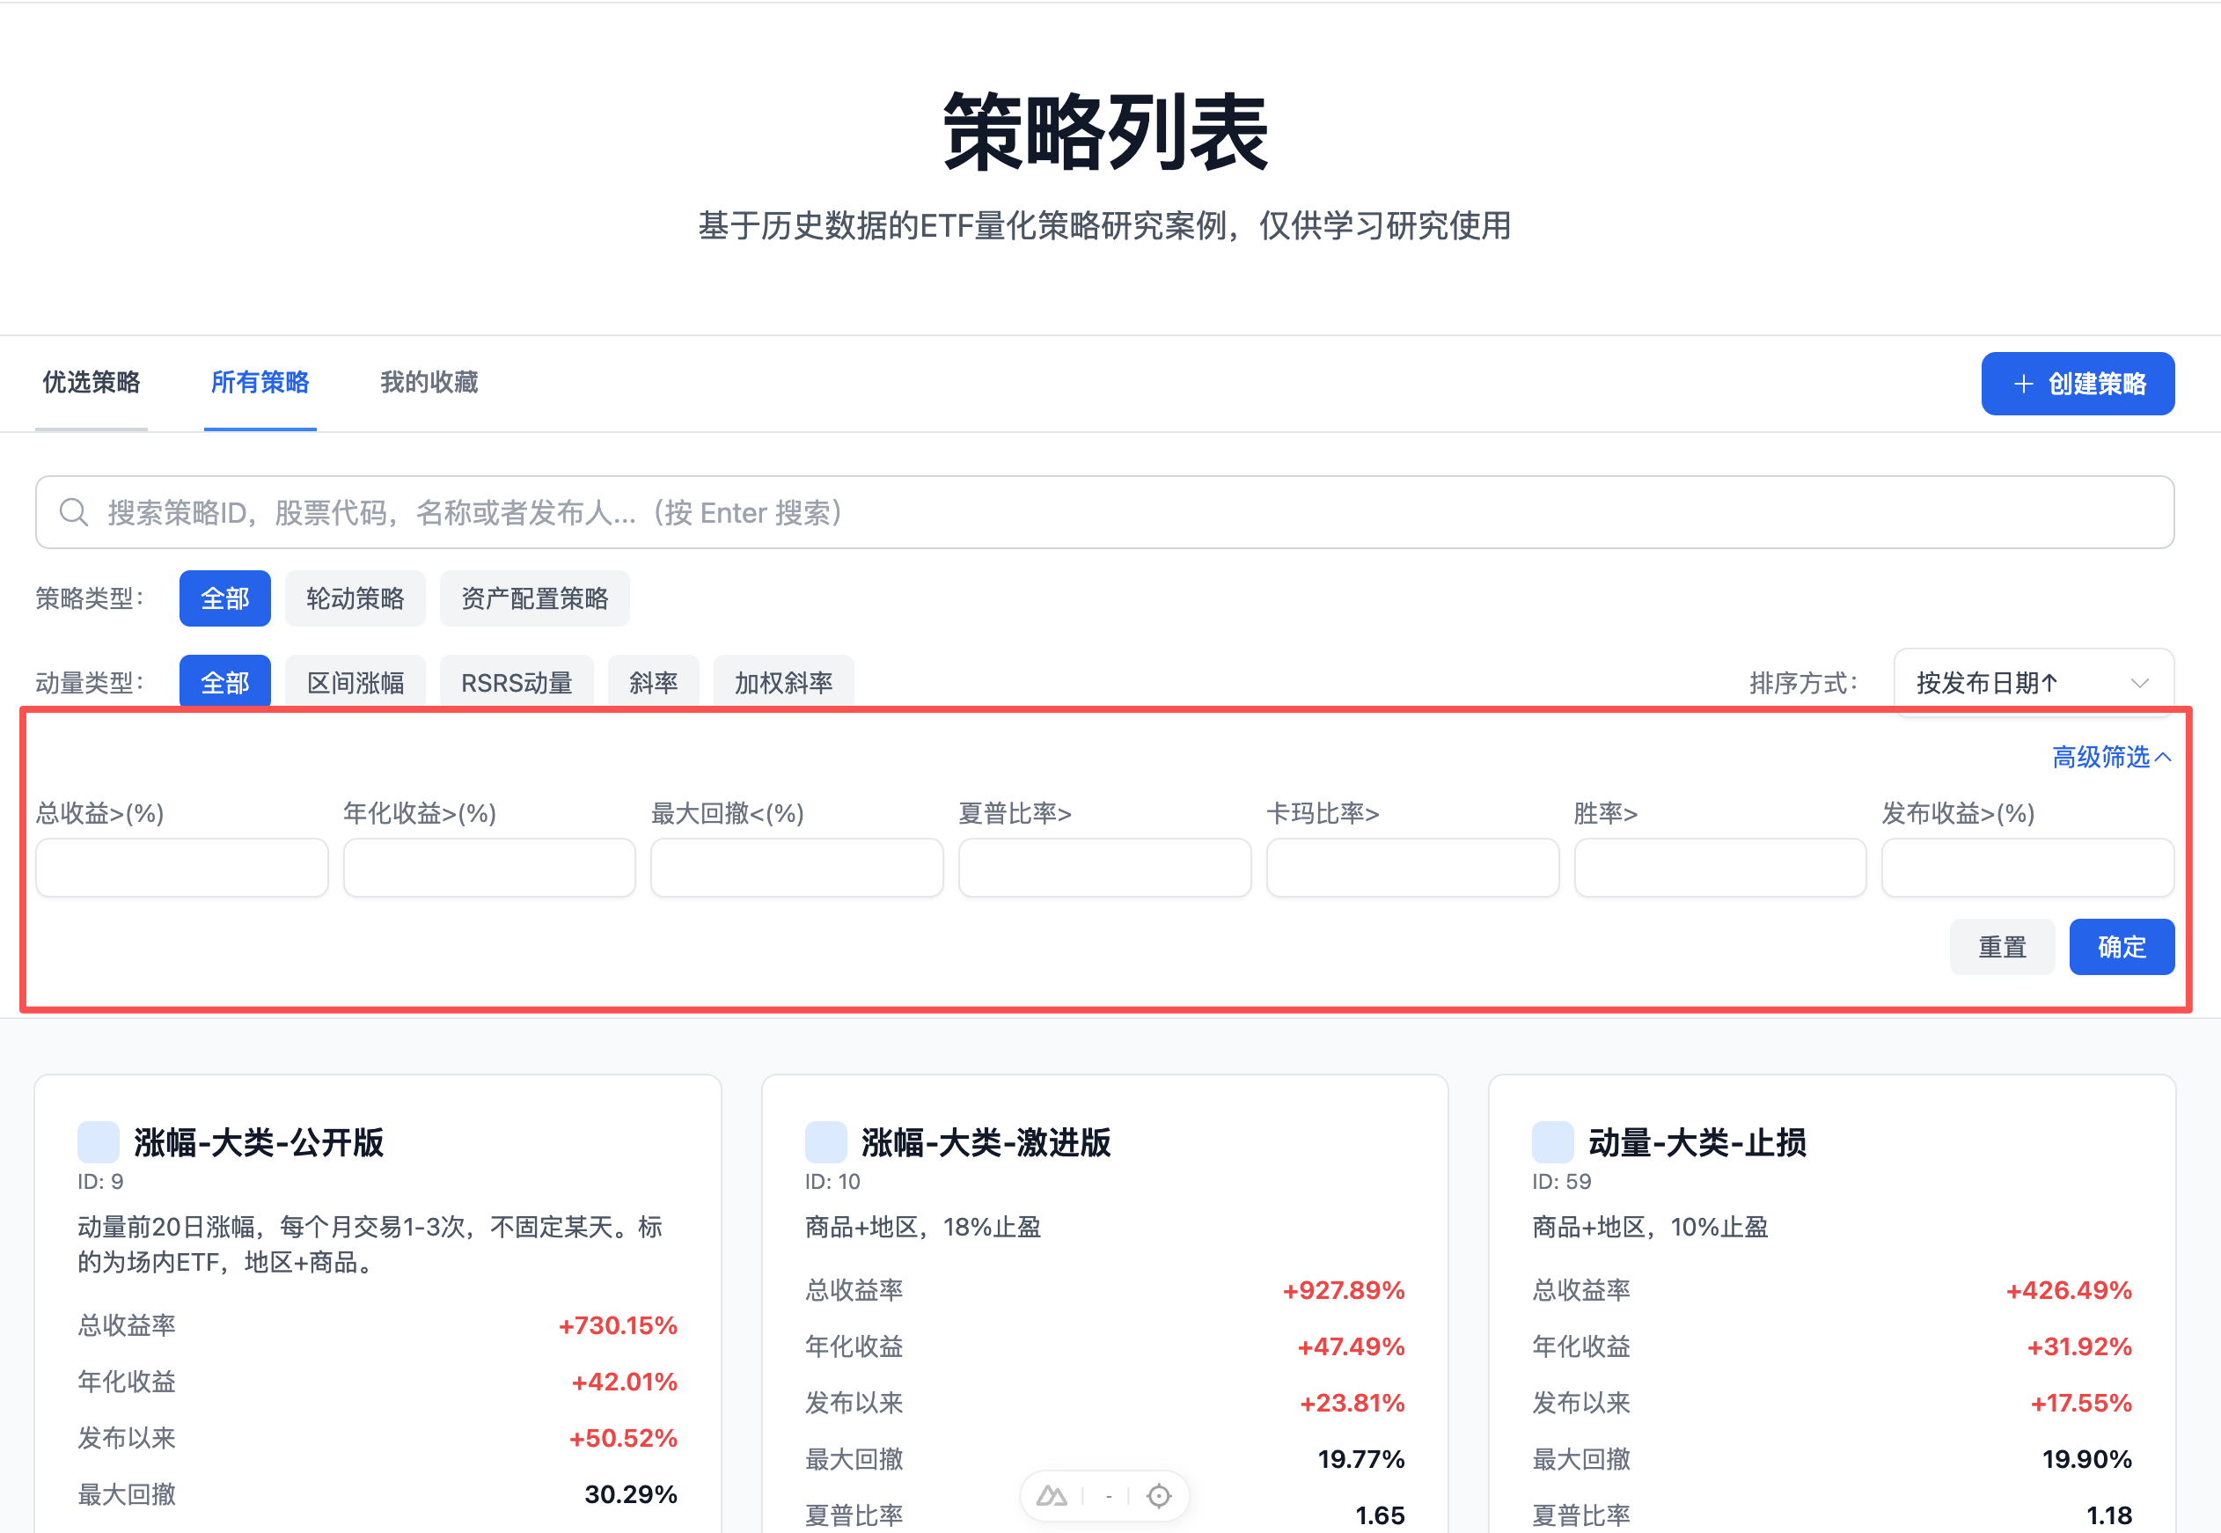Select the 加权斜率 momentum type

(783, 682)
